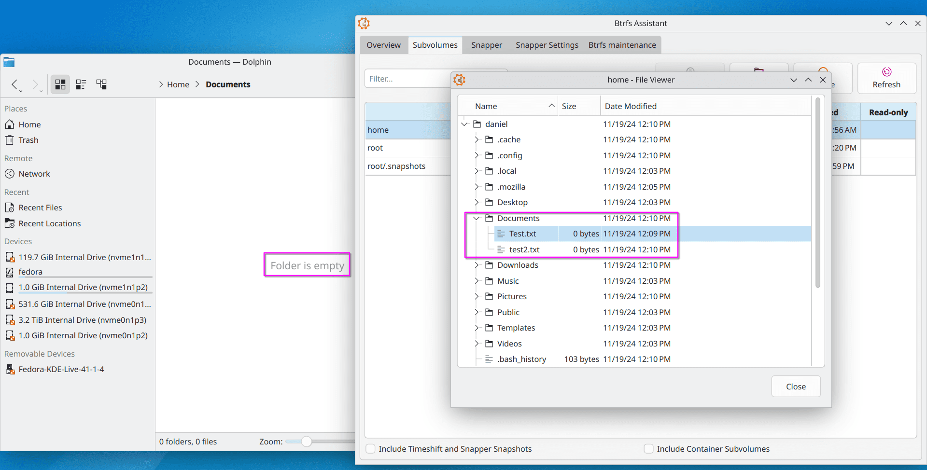Click the Dolphin forward navigation arrow

36,85
